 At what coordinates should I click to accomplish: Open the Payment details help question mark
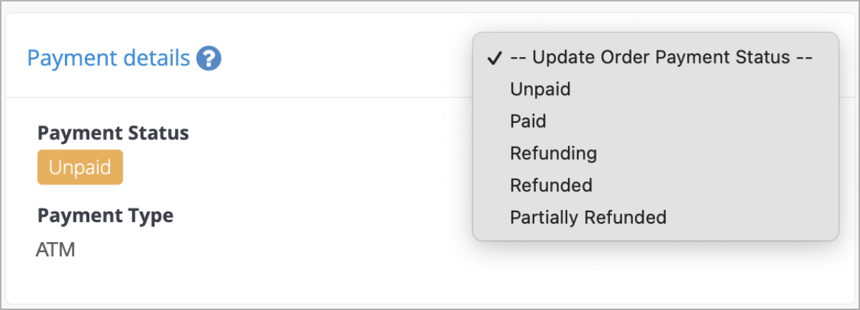209,58
